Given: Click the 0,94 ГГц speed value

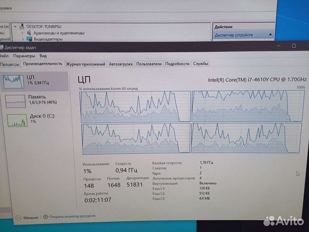Looking at the screenshot, I should (x=126, y=170).
